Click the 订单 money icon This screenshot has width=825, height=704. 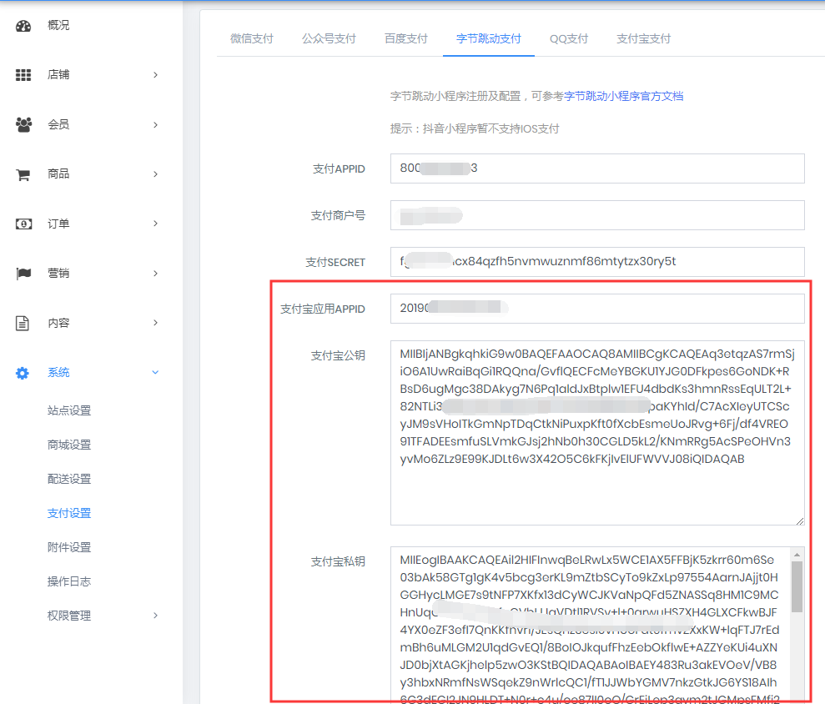pyautogui.click(x=23, y=224)
